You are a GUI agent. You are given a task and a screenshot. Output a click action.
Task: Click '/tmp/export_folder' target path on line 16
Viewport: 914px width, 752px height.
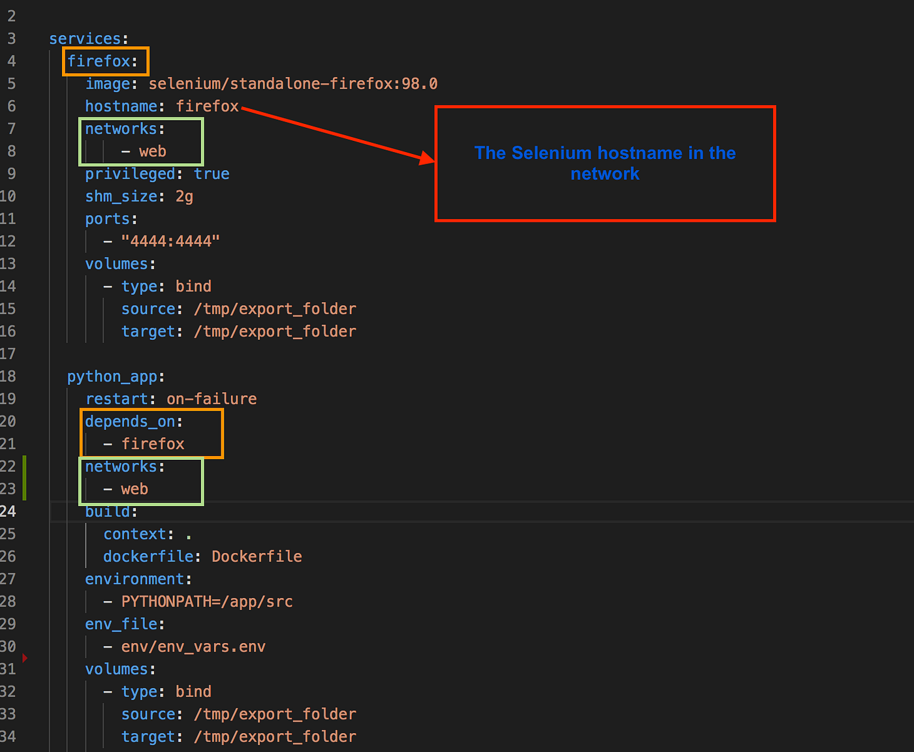275,331
